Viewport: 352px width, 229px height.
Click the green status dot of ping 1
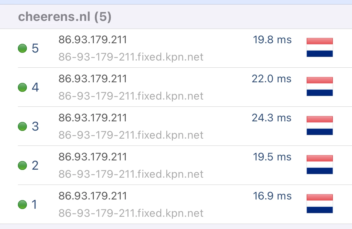click(22, 204)
